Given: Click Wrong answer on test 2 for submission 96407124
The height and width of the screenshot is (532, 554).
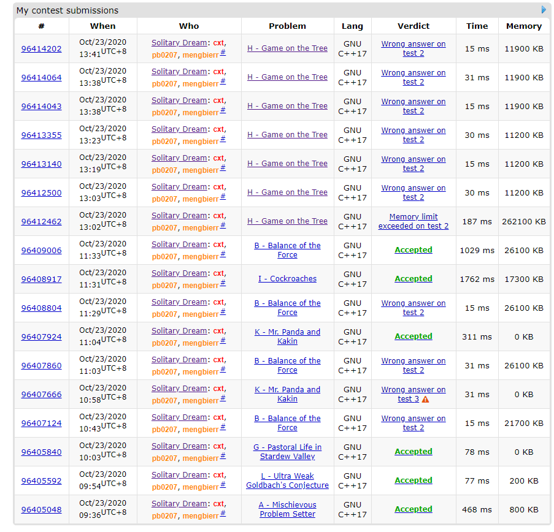Looking at the screenshot, I should (x=413, y=423).
